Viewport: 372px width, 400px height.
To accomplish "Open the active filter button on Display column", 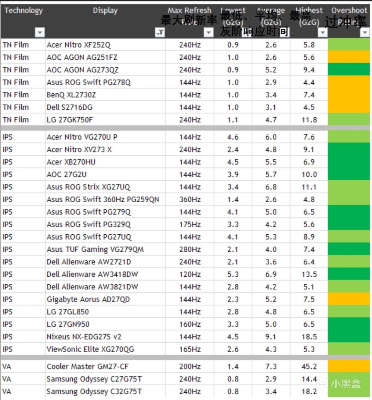I will click(160, 32).
